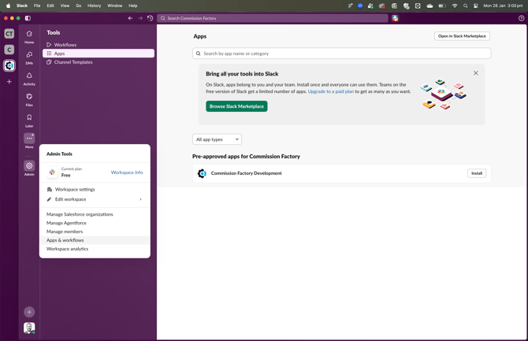Open Workspace analytics menu item
The image size is (528, 341).
pos(67,249)
